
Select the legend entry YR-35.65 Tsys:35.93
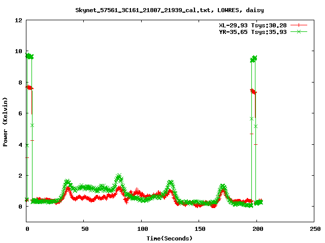pos(253,32)
